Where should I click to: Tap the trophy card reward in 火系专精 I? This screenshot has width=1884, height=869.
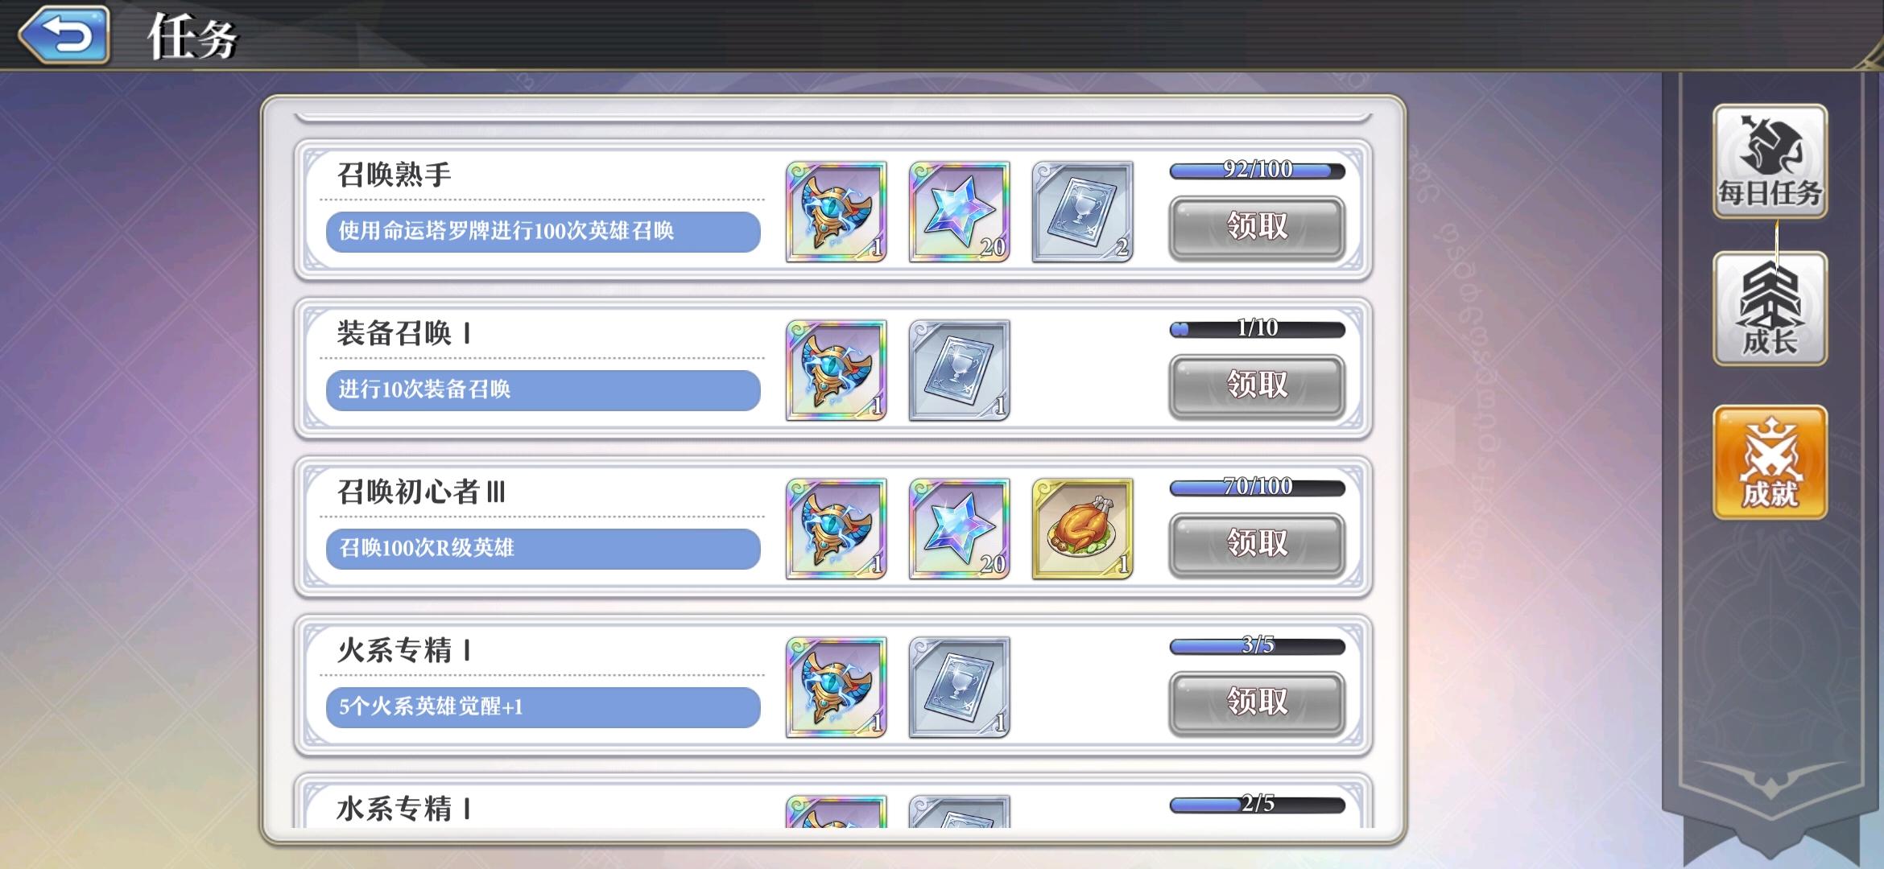coord(959,687)
